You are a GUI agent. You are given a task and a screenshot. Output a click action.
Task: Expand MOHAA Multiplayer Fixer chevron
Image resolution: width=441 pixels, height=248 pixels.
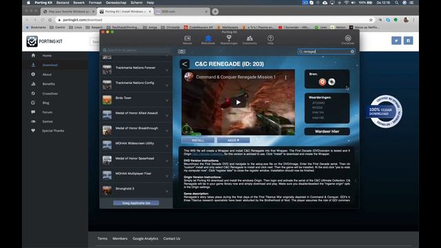167,176
